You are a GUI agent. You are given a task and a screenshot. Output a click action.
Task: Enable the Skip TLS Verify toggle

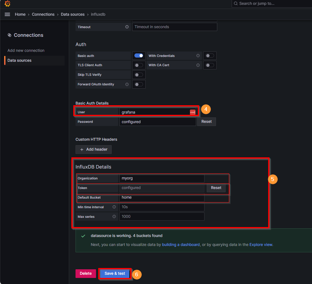point(139,75)
